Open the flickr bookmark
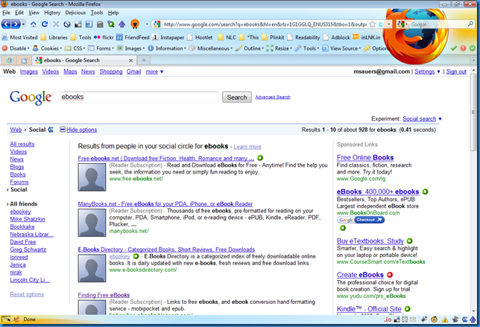This screenshot has width=480, height=327. point(104,37)
